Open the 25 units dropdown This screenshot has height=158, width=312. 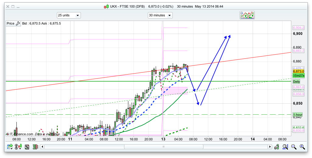pyautogui.click(x=69, y=15)
